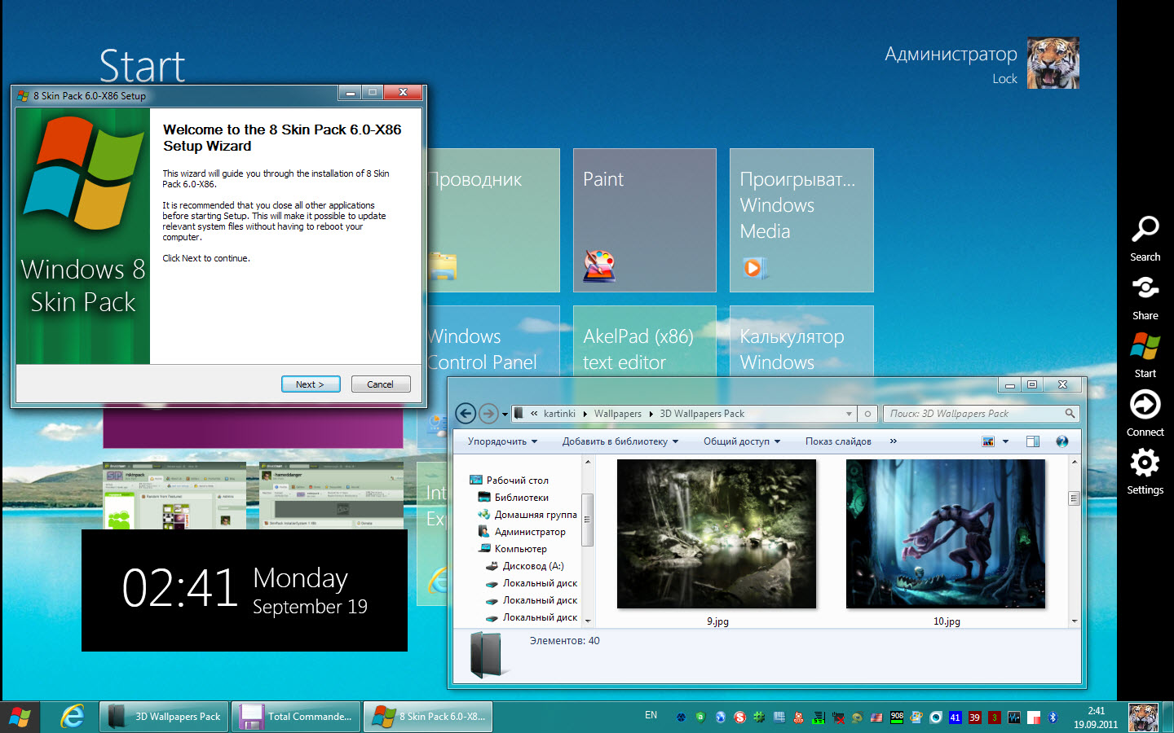Image resolution: width=1174 pixels, height=733 pixels.
Task: Click the search magnifier in Explorer
Action: pyautogui.click(x=1070, y=414)
